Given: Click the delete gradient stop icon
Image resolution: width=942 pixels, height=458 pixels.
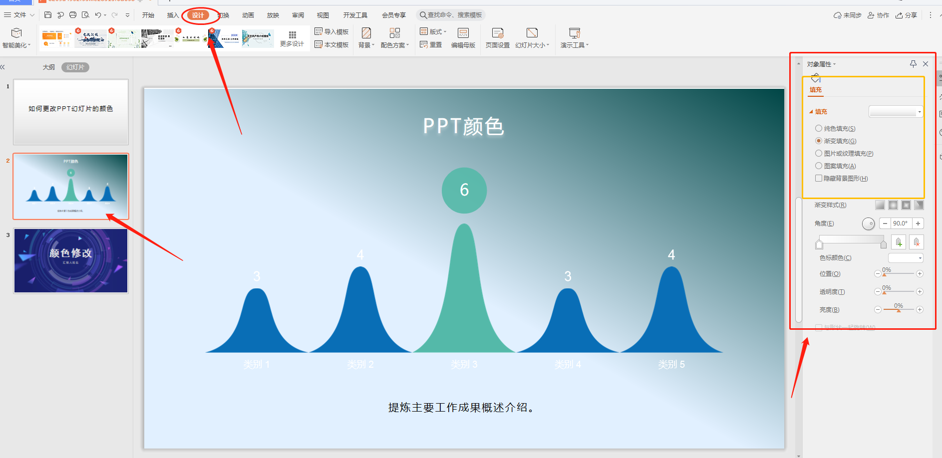Looking at the screenshot, I should 917,242.
